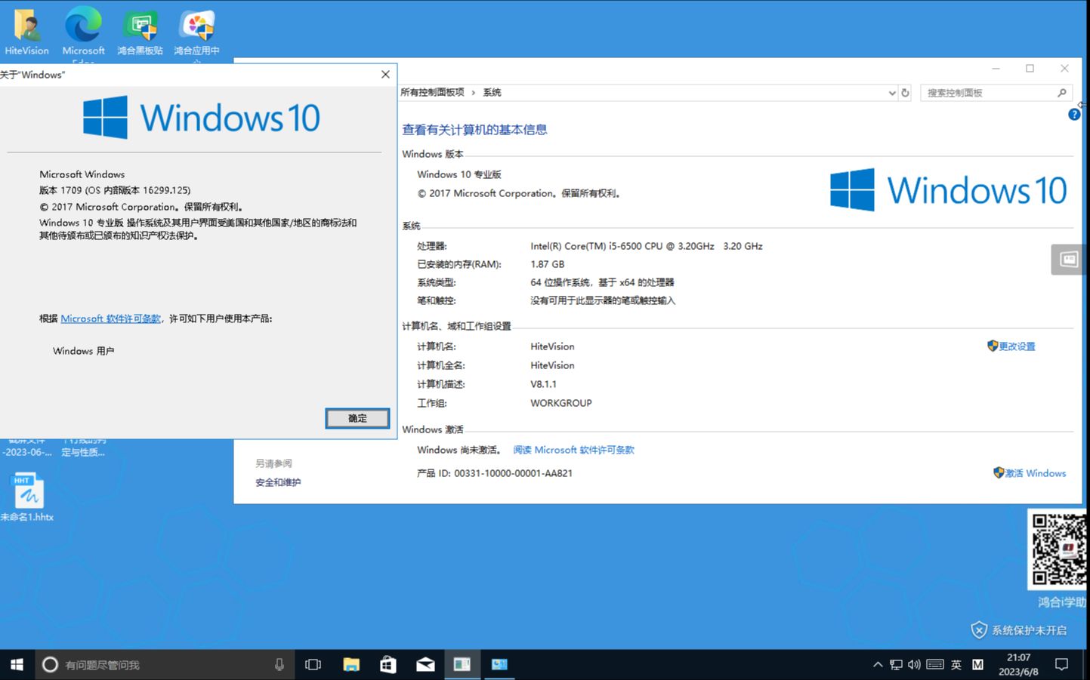Open the 未命名1.hhtx file icon

28,497
